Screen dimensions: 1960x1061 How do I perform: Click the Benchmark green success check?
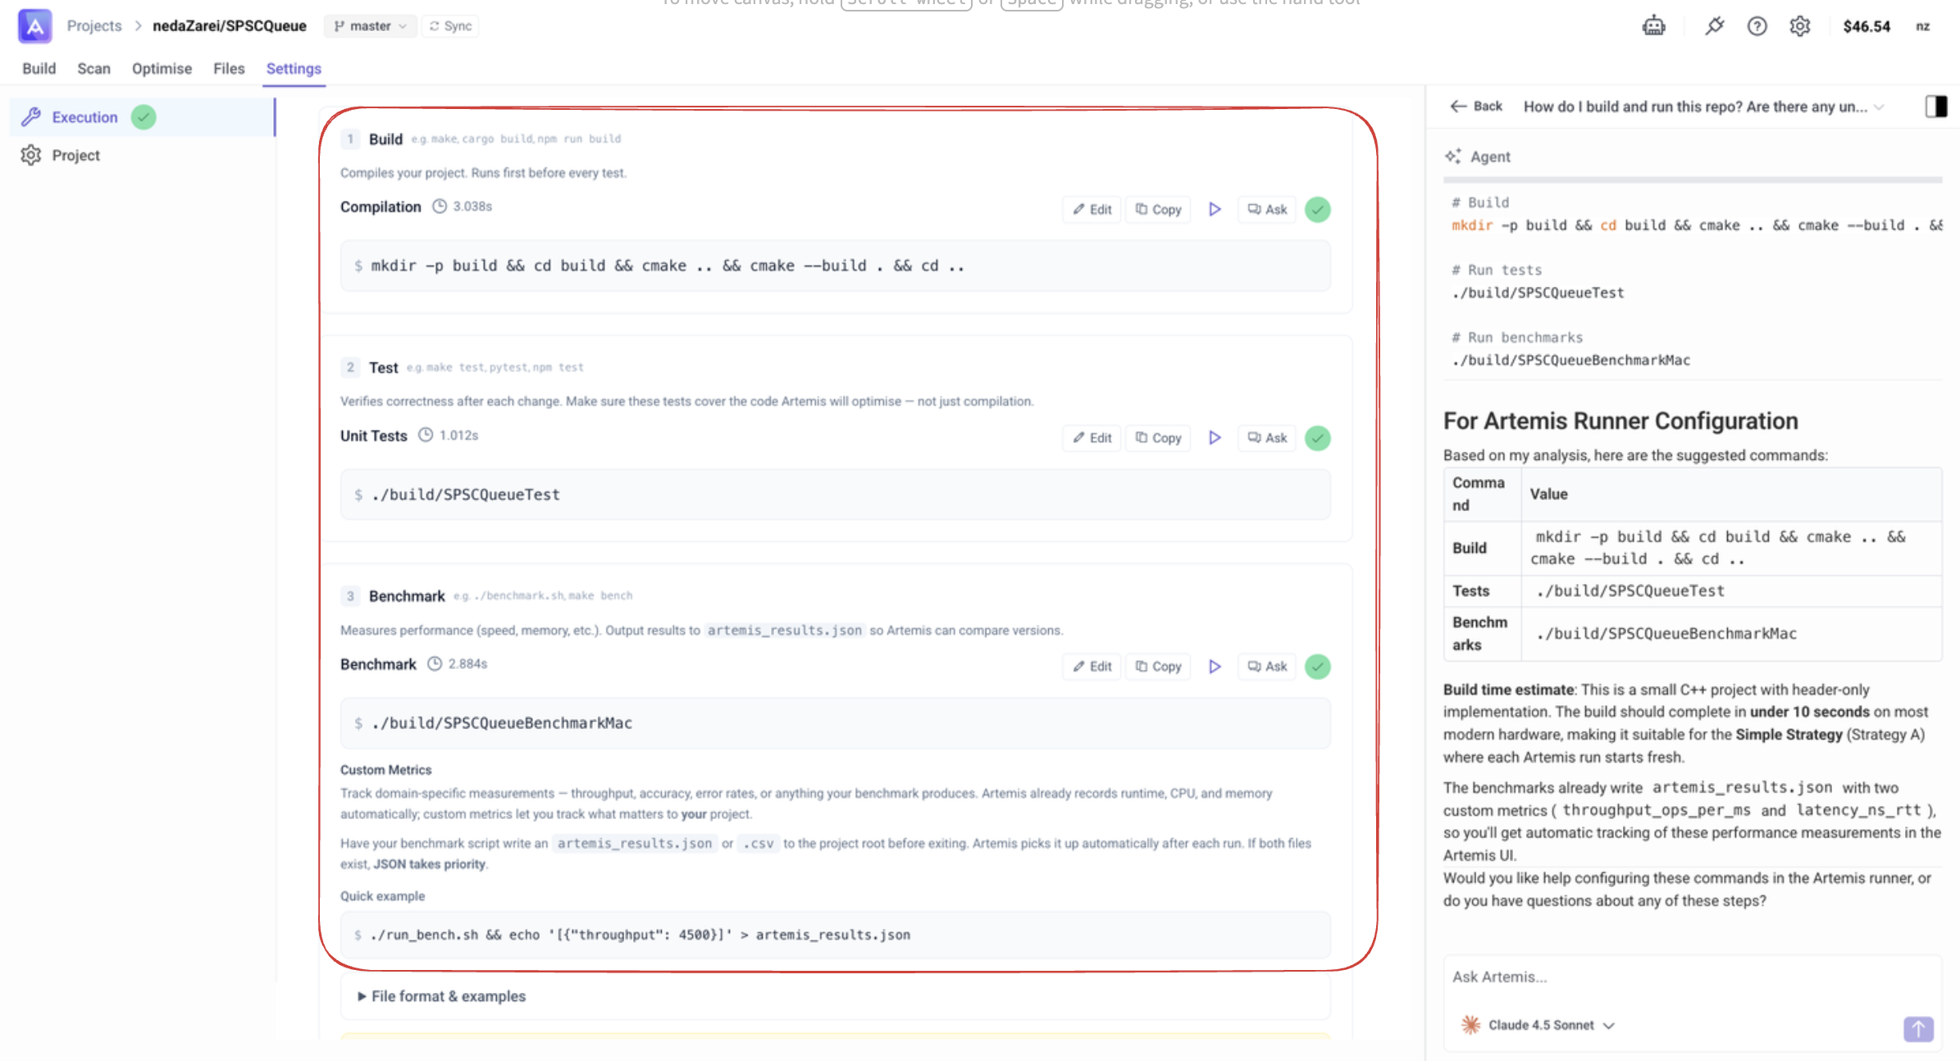(x=1317, y=667)
